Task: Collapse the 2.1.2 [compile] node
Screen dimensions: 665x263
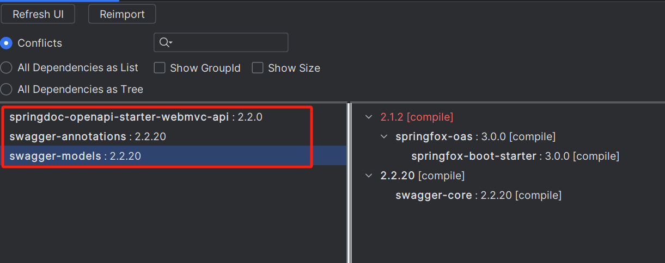Action: (369, 117)
